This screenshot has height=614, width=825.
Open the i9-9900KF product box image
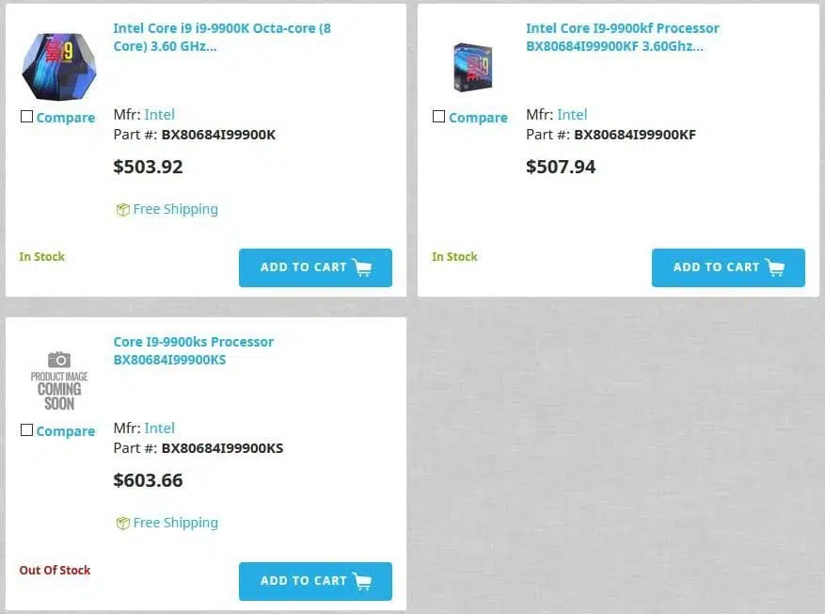[x=472, y=67]
